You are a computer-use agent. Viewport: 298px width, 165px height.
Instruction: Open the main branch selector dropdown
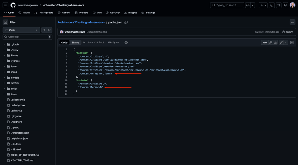[21, 30]
